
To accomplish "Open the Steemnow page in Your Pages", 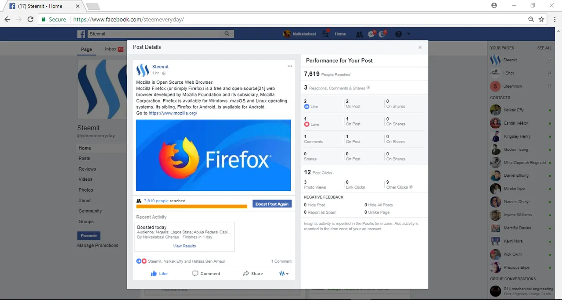I will pyautogui.click(x=521, y=86).
